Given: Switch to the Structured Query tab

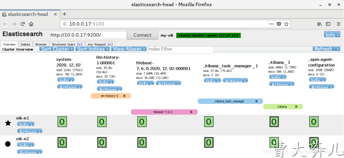Looking at the screenshot, I should click(x=67, y=44).
